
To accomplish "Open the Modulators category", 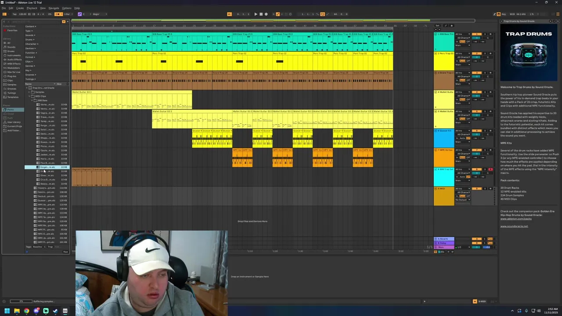I will (x=13, y=68).
